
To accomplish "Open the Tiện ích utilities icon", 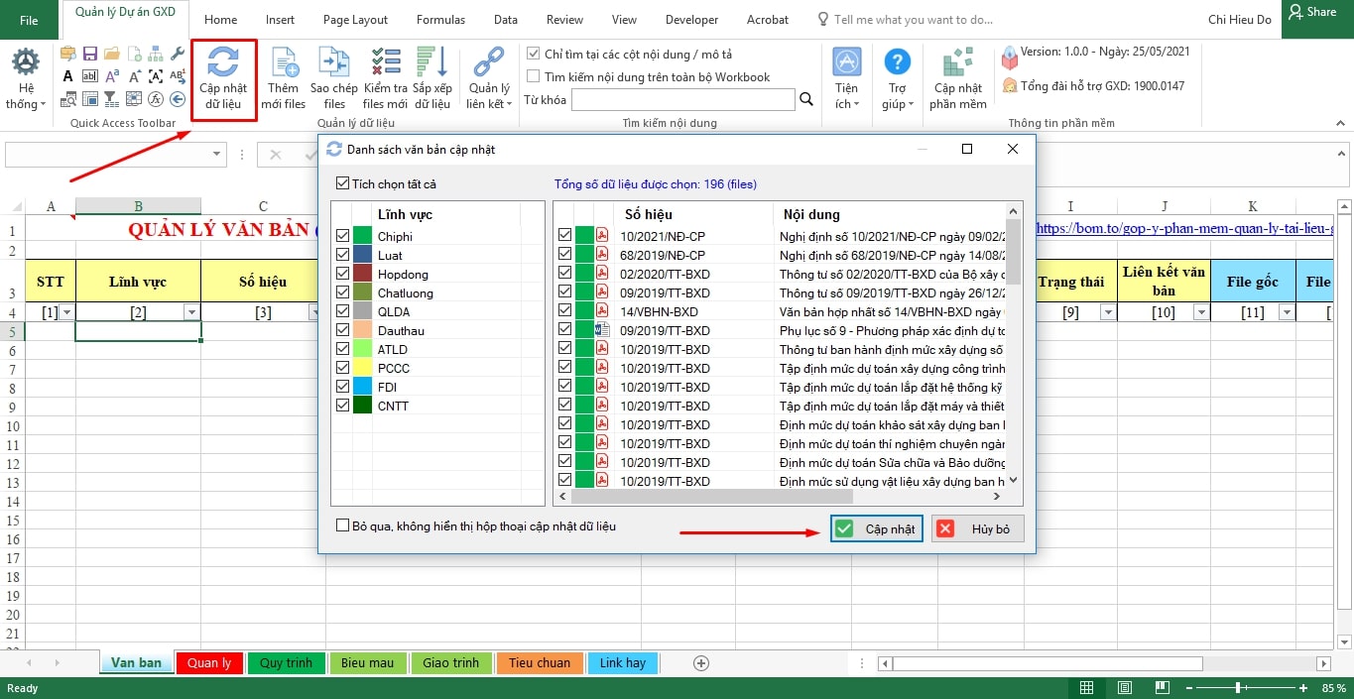I will click(846, 63).
